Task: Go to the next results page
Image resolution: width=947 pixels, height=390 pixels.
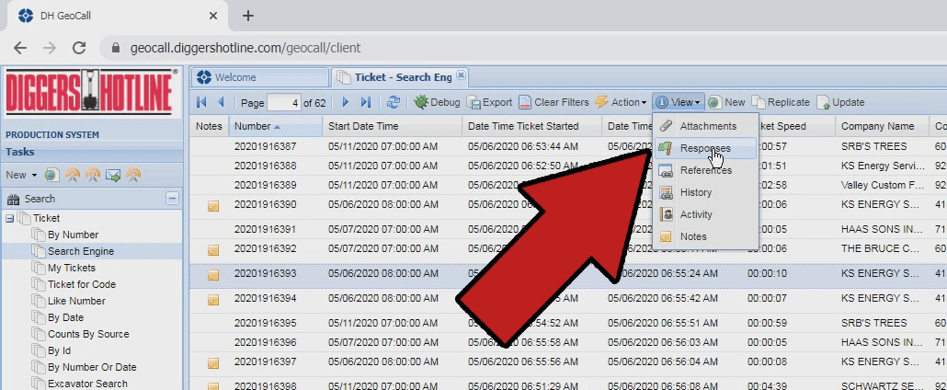Action: [x=346, y=102]
